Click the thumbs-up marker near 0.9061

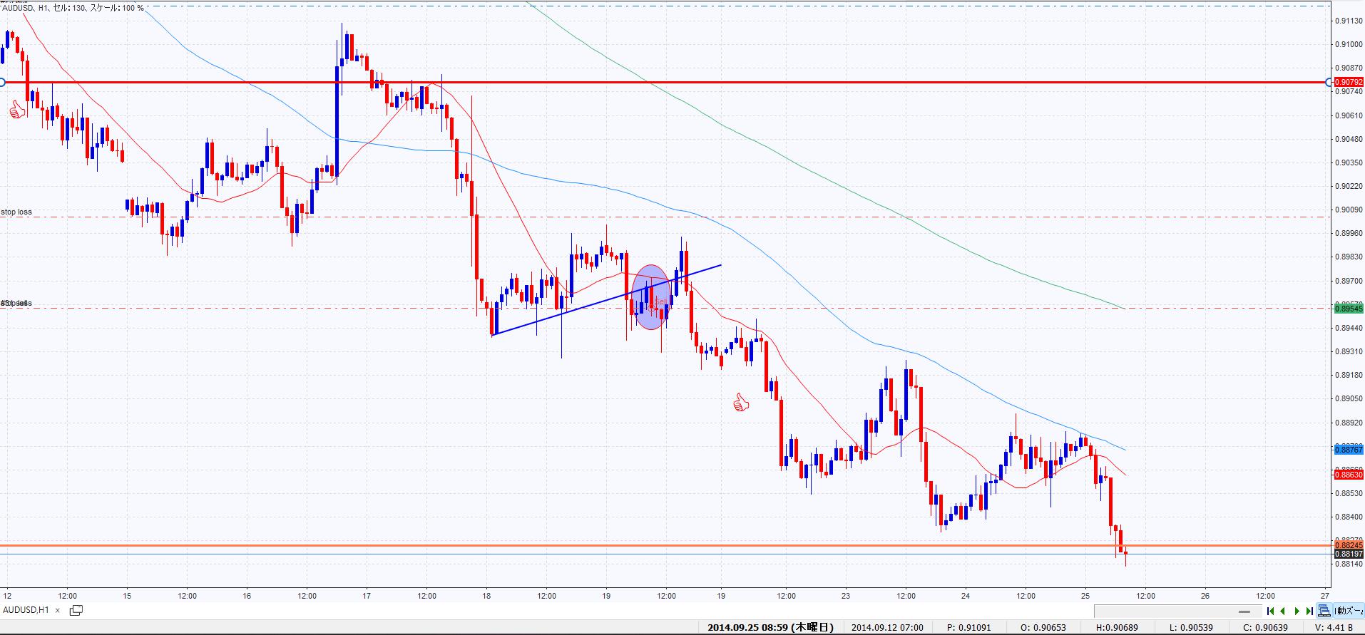(16, 110)
